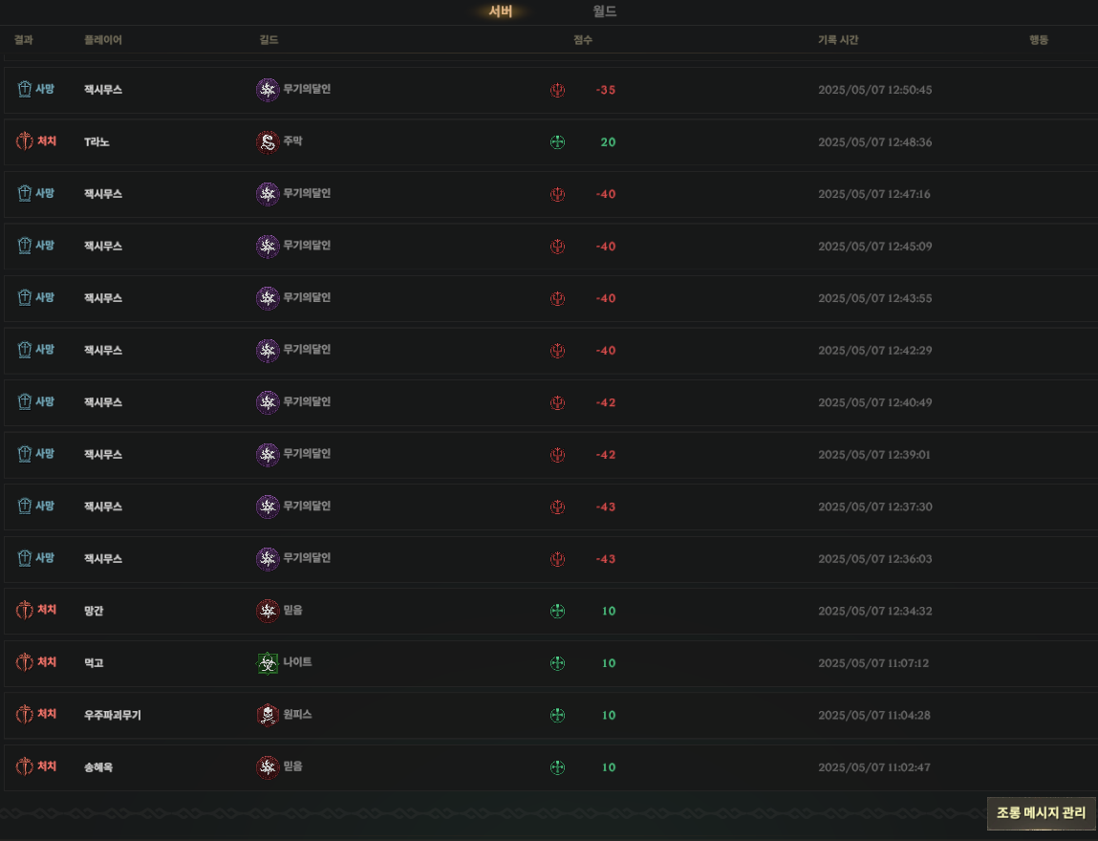Click the -42 score in the 12:39:01 row
1098x841 pixels.
point(606,455)
